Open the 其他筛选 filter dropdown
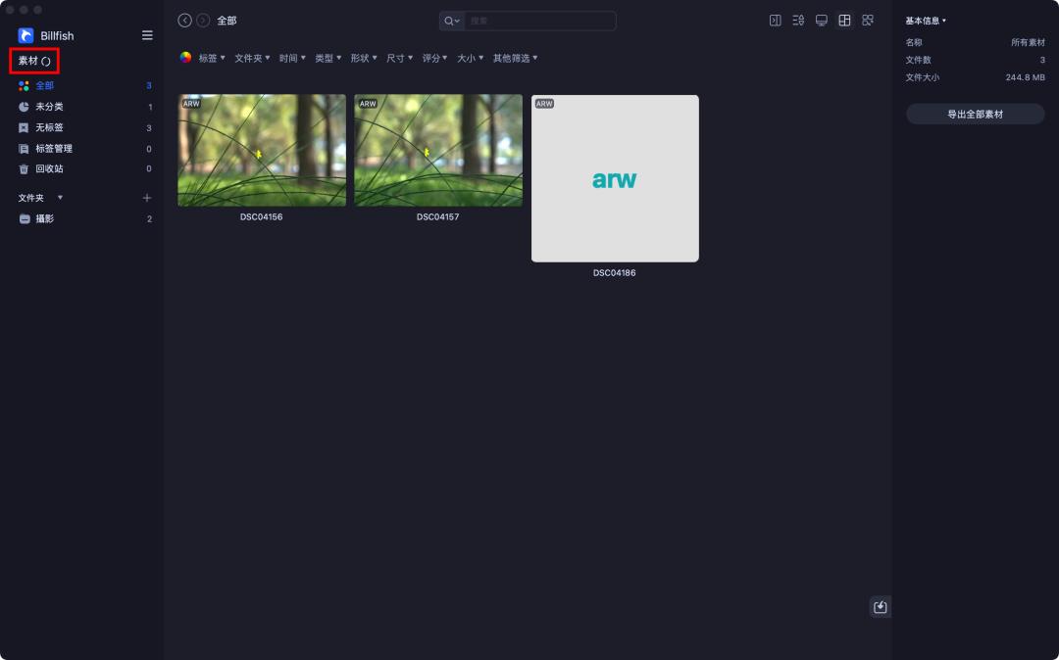The height and width of the screenshot is (660, 1059). coord(516,59)
